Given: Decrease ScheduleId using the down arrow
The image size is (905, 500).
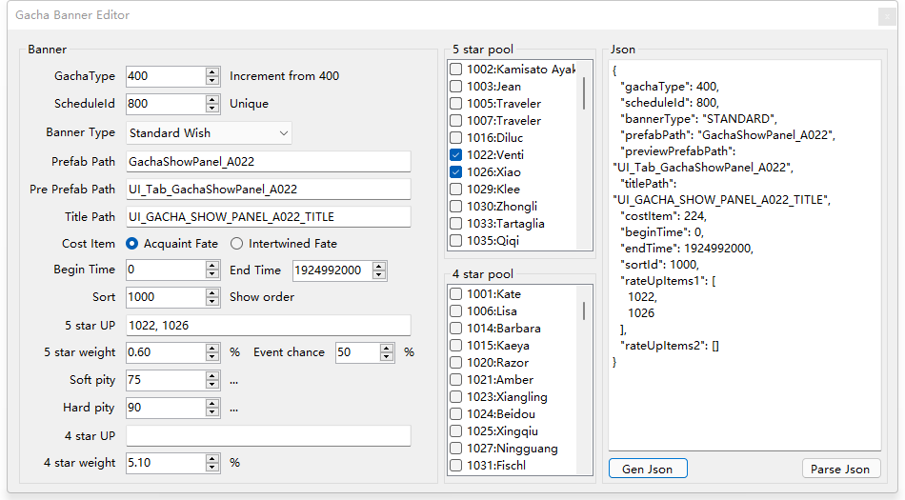Looking at the screenshot, I should pos(211,109).
